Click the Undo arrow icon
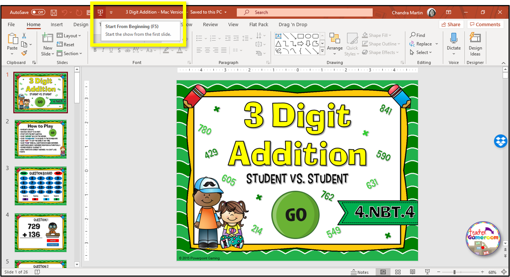The width and height of the screenshot is (510, 277). click(64, 12)
